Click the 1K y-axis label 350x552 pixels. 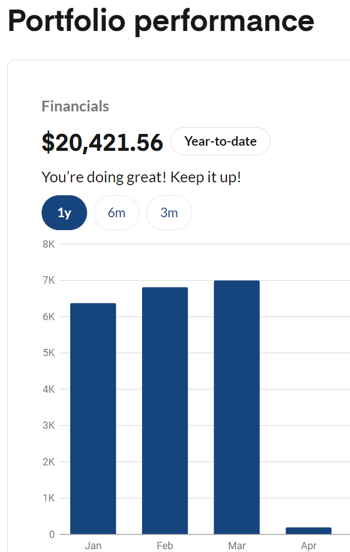point(48,498)
